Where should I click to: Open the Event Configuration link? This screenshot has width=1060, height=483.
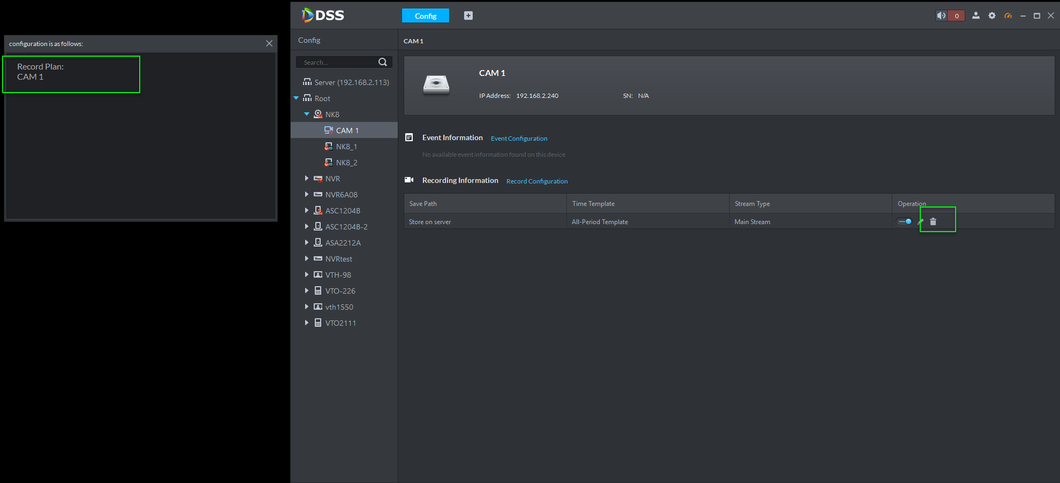point(519,139)
